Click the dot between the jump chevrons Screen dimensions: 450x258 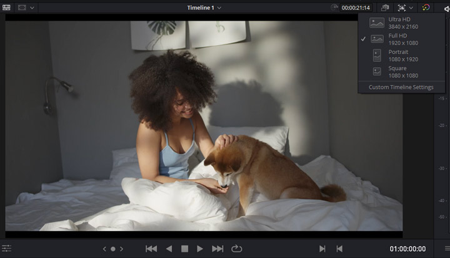tap(113, 249)
